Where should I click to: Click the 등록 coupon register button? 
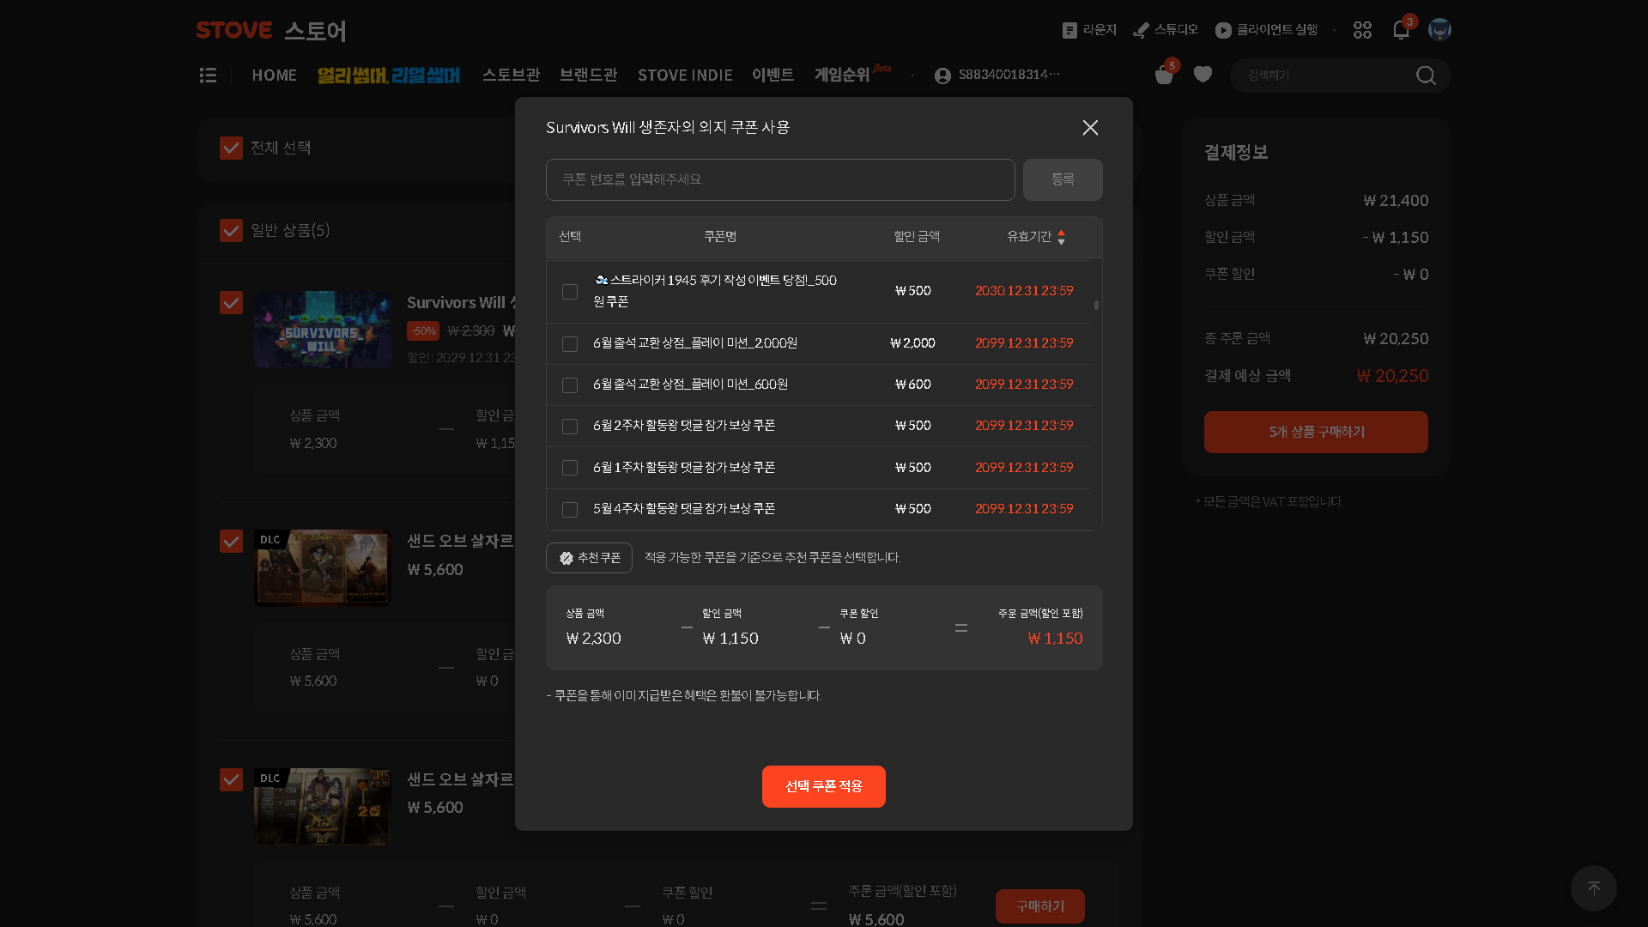(x=1063, y=179)
